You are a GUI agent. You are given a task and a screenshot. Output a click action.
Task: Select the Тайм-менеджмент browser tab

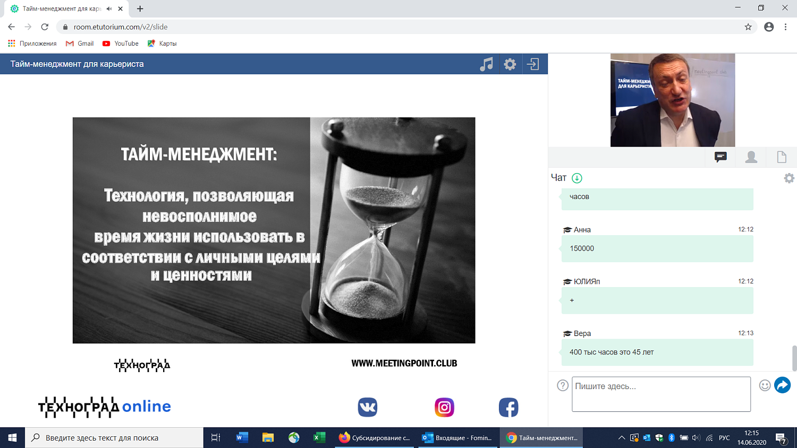point(64,8)
